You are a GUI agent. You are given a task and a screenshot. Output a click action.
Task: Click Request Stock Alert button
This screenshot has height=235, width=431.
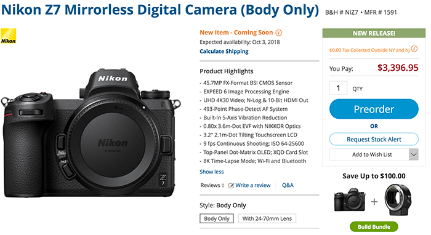374,139
